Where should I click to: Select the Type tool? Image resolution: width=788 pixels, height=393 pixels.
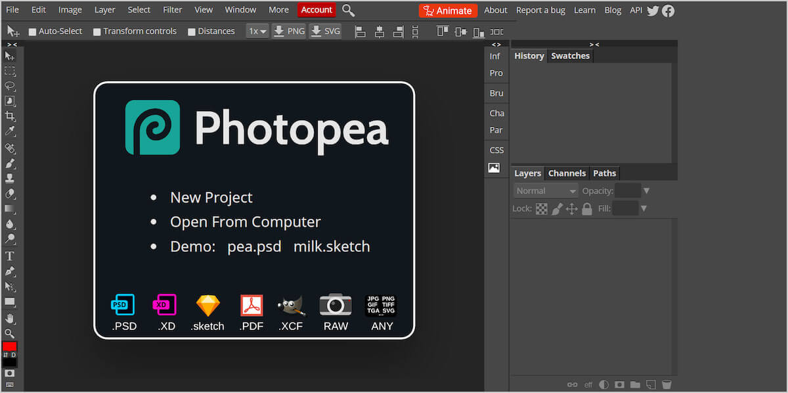coord(10,256)
